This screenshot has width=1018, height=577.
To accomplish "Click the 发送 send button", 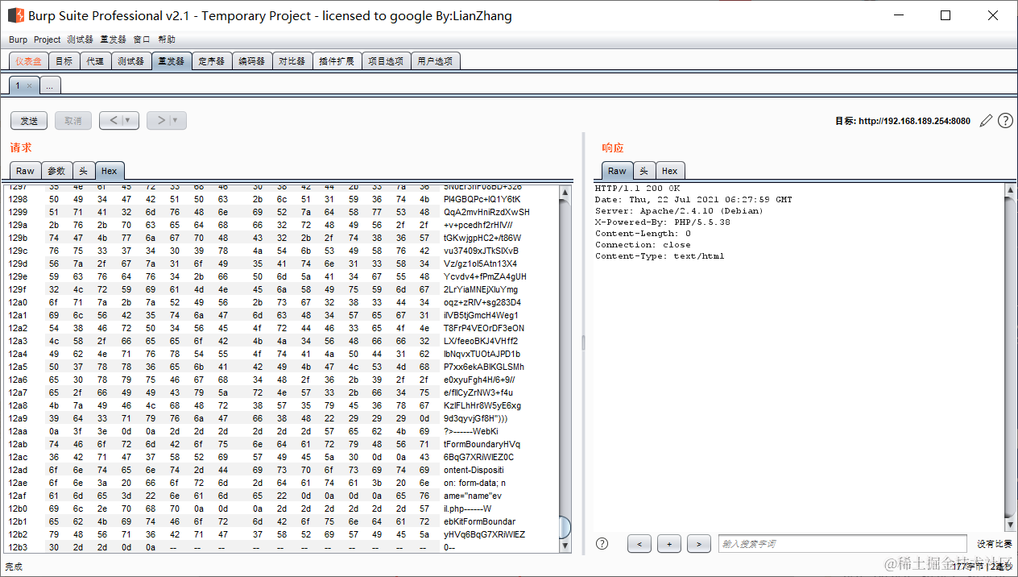I will pos(29,121).
